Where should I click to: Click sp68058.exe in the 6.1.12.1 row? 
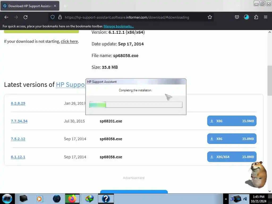pos(111,157)
